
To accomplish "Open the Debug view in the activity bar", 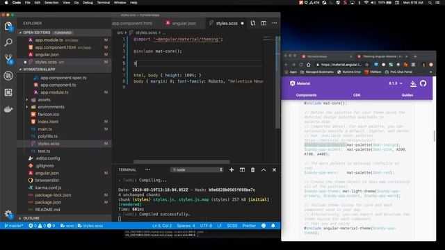I will coord(8,76).
